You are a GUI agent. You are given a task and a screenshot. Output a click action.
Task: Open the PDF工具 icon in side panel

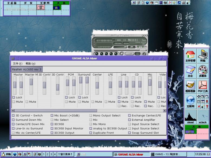click(x=203, y=85)
